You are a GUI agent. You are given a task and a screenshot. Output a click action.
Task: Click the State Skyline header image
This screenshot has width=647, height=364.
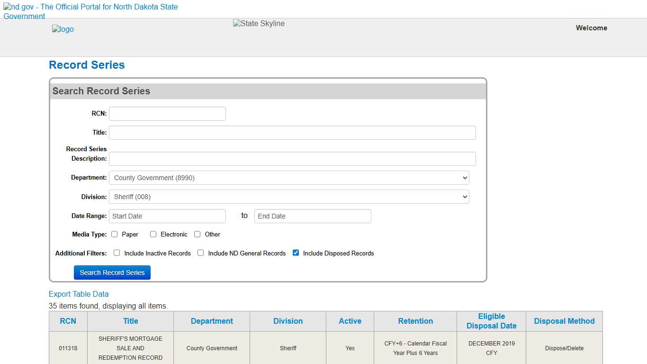(x=258, y=23)
